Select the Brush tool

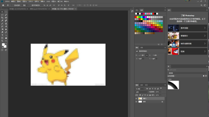(2, 23)
